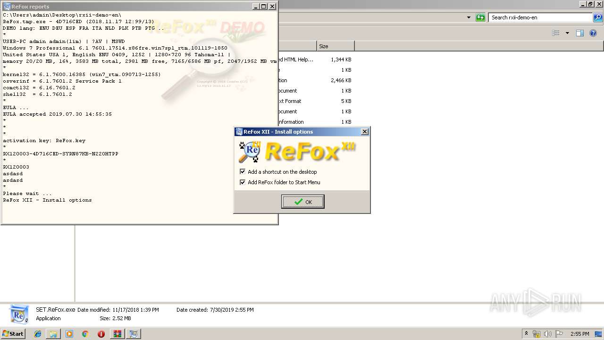Click the ReFox reports window title icon
The width and height of the screenshot is (604, 340).
coord(7,7)
